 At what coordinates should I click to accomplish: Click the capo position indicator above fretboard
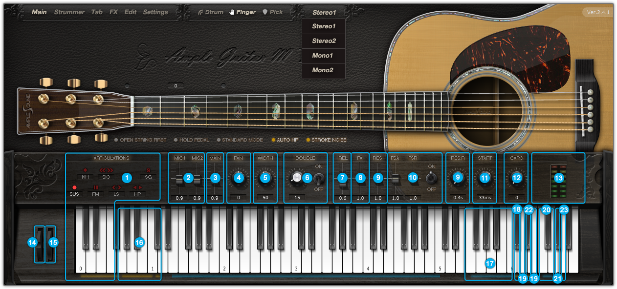coord(176,86)
